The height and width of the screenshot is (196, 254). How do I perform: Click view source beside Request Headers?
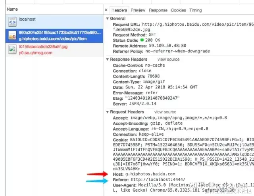[x=165, y=112]
